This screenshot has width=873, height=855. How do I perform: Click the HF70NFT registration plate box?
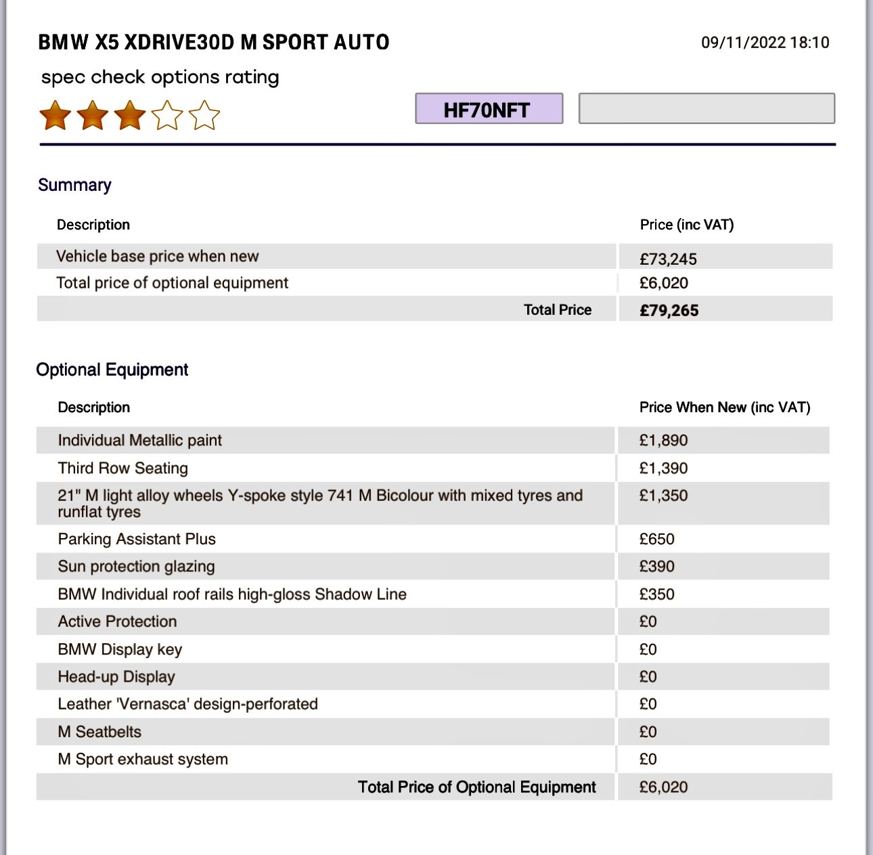click(x=489, y=109)
